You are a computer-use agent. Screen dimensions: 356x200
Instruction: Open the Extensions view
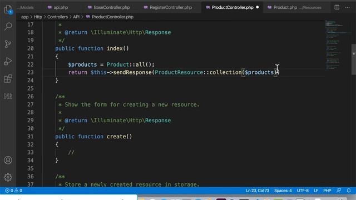pos(8,79)
